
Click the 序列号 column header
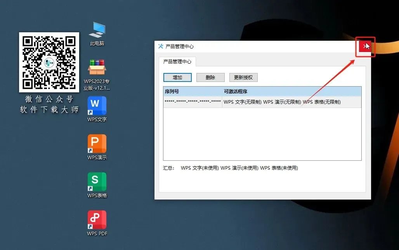point(193,91)
